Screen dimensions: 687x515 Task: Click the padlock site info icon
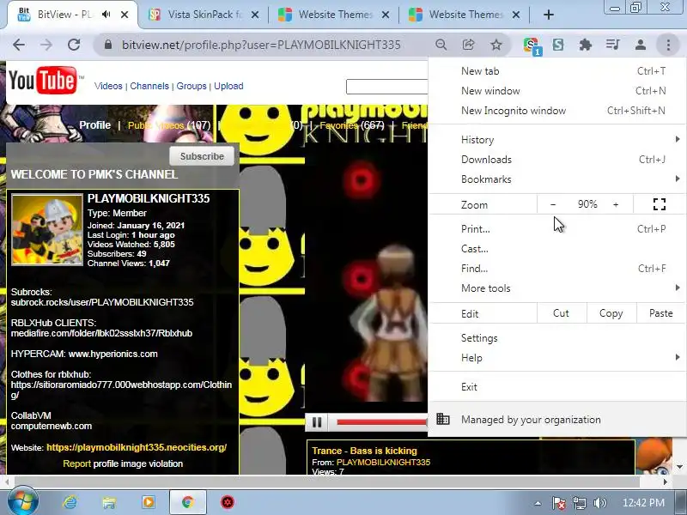point(108,45)
